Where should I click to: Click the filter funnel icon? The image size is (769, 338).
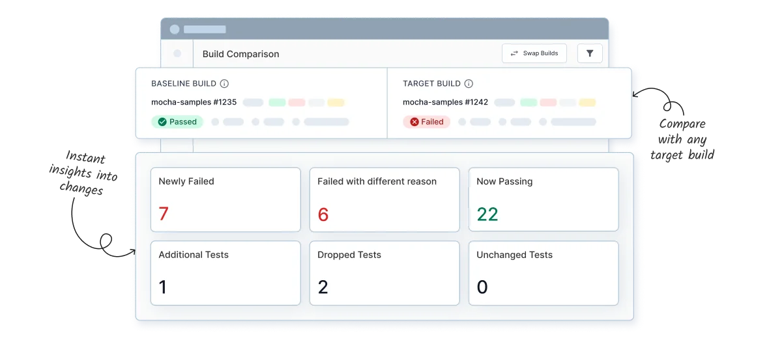[x=590, y=53]
